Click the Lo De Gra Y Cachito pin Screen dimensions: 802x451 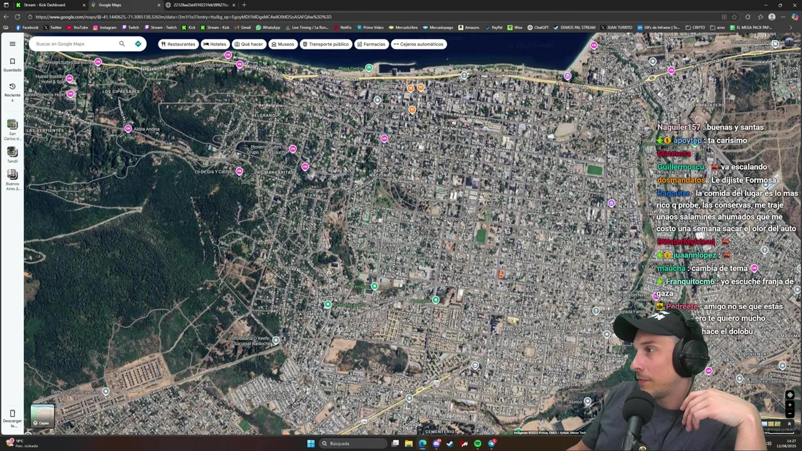point(239,171)
